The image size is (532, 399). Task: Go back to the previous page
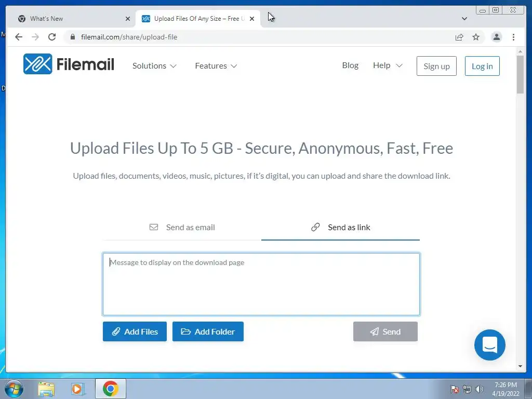click(19, 37)
